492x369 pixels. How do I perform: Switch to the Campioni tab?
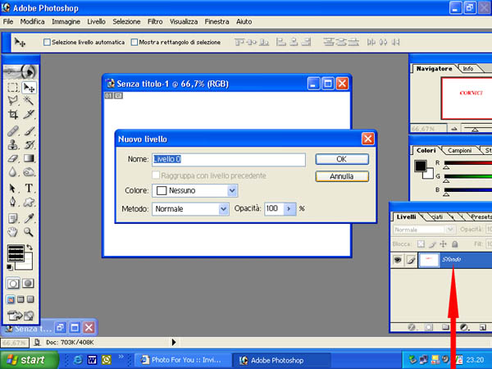pyautogui.click(x=459, y=151)
